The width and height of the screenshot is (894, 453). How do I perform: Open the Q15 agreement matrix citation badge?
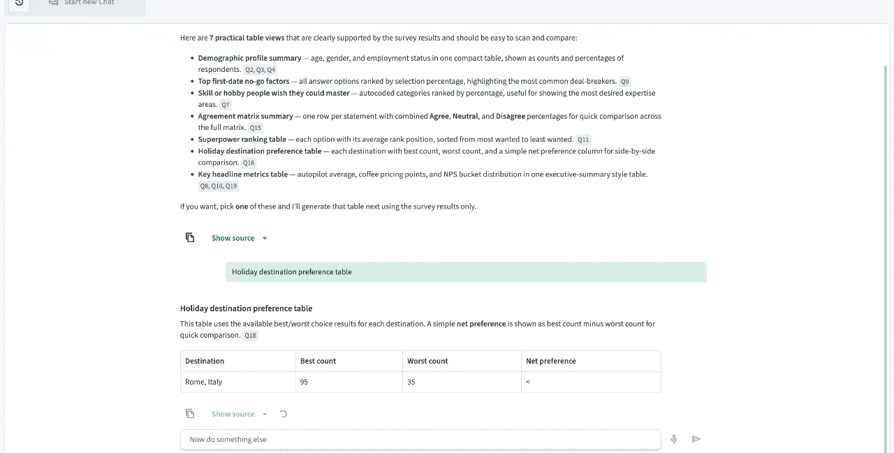[255, 127]
